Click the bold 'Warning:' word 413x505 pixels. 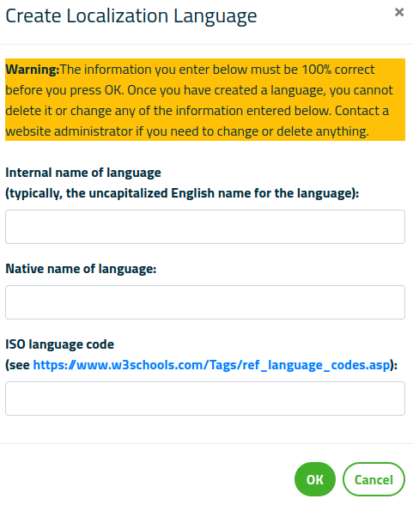coord(32,70)
